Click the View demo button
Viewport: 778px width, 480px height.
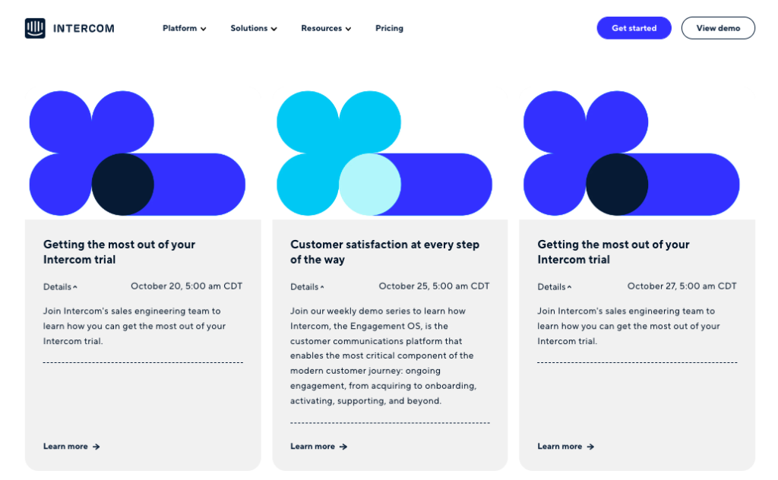click(x=717, y=27)
